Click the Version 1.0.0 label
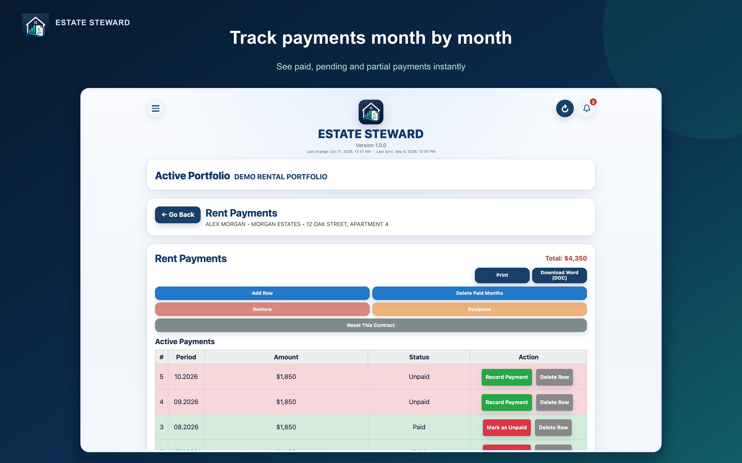Viewport: 742px width, 463px height. pyautogui.click(x=371, y=145)
